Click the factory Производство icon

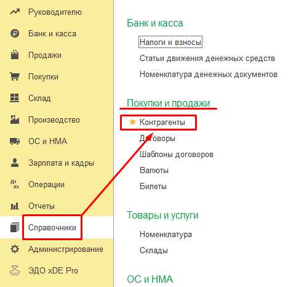click(x=15, y=119)
